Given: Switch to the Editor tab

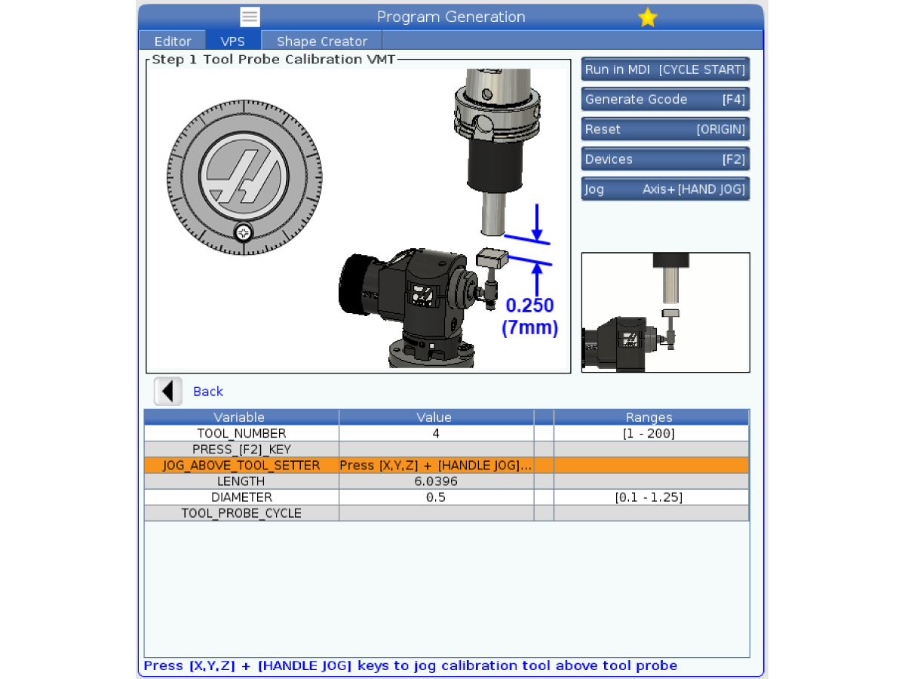Looking at the screenshot, I should click(x=173, y=41).
